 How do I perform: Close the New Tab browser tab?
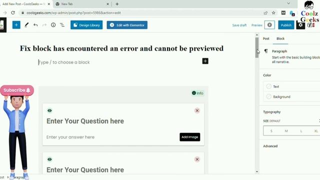[x=108, y=4]
